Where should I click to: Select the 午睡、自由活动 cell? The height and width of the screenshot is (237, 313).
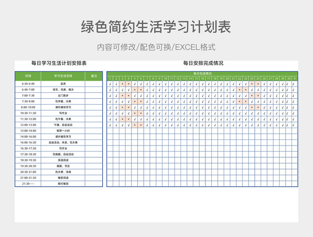[63, 125]
